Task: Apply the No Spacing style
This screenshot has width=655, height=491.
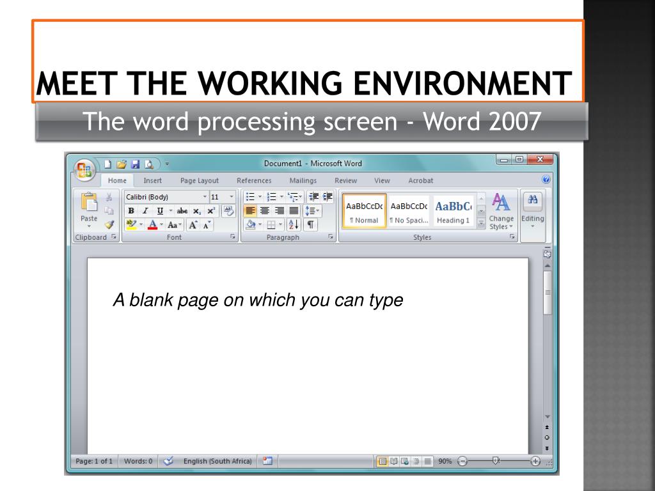Action: [409, 211]
